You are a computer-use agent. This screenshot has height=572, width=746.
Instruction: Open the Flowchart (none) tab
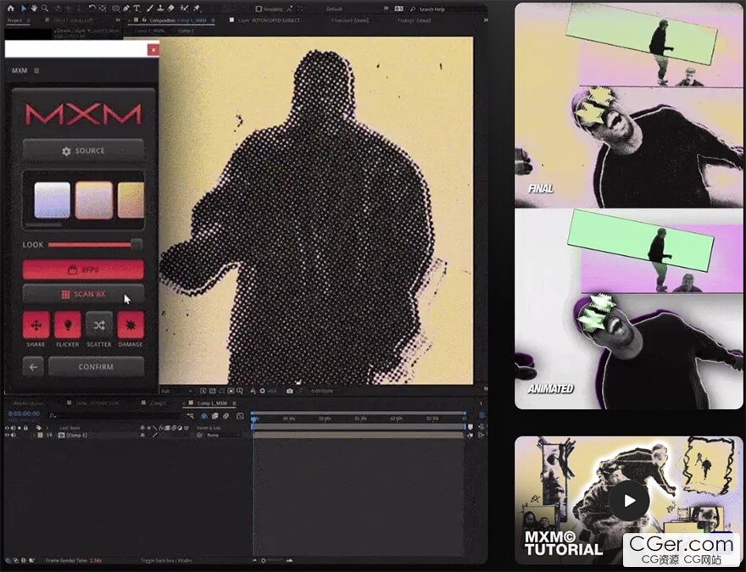coord(349,20)
